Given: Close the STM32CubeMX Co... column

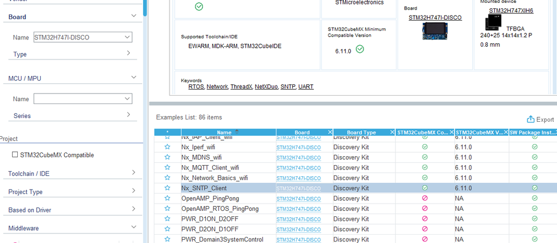Looking at the screenshot, I should point(452,132).
